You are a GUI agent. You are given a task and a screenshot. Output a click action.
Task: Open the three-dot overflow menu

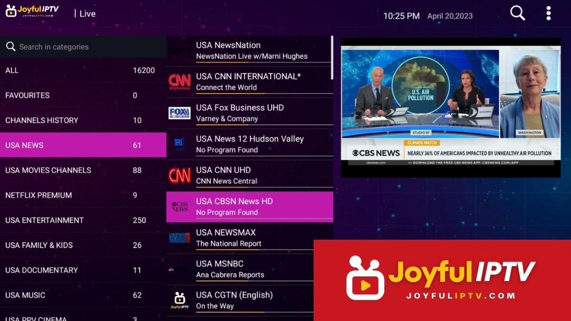click(548, 13)
